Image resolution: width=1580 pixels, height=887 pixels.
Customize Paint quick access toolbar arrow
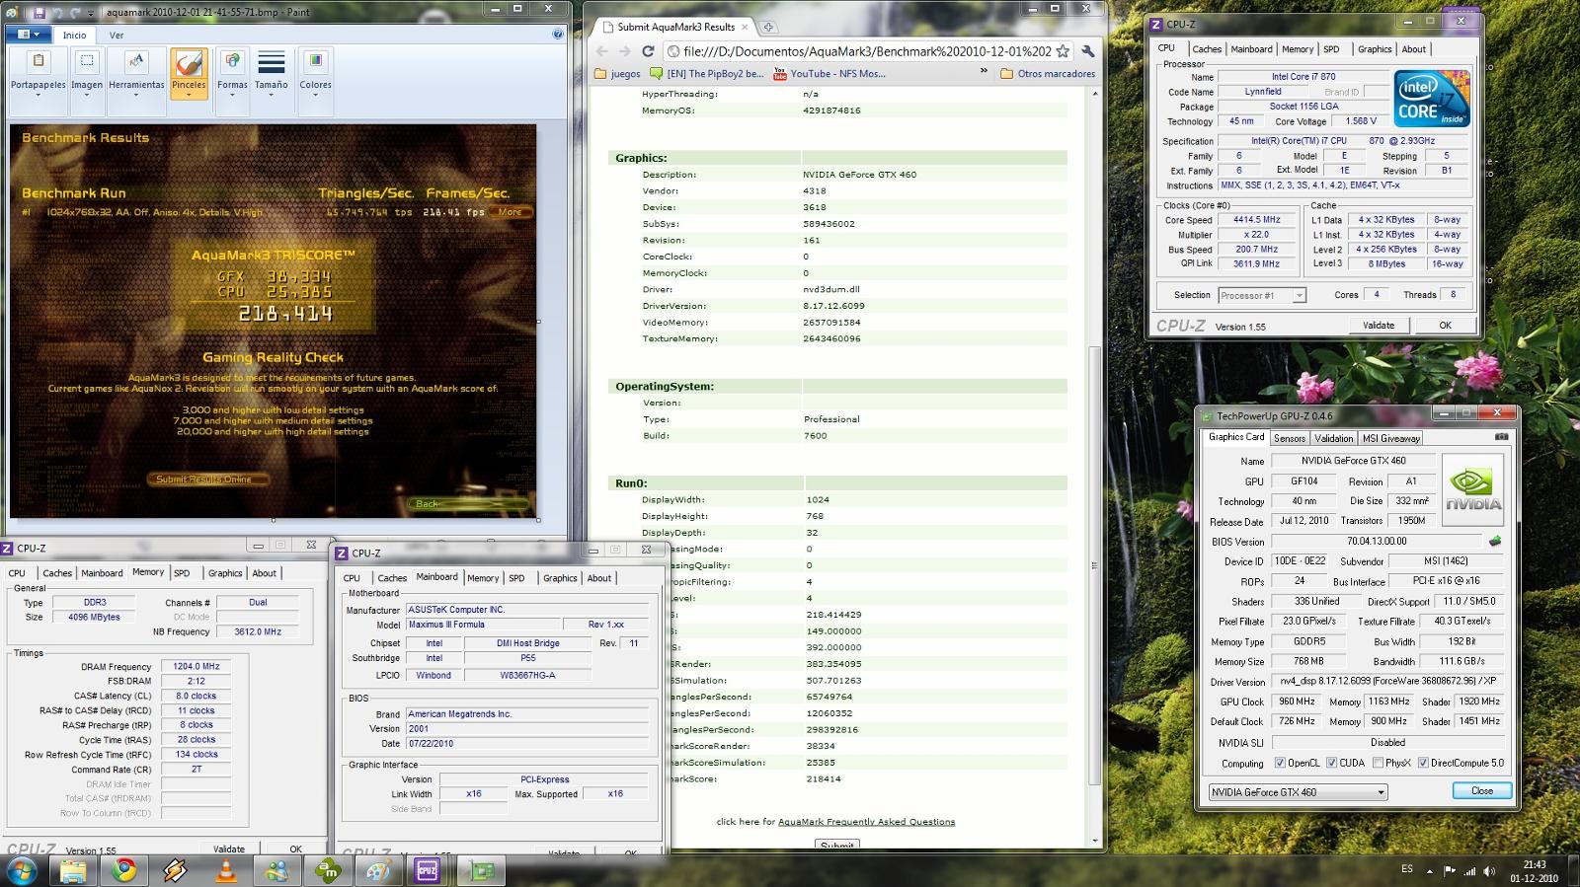point(91,13)
